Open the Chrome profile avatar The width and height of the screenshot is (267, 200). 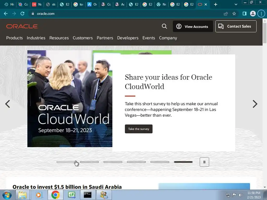[253, 14]
